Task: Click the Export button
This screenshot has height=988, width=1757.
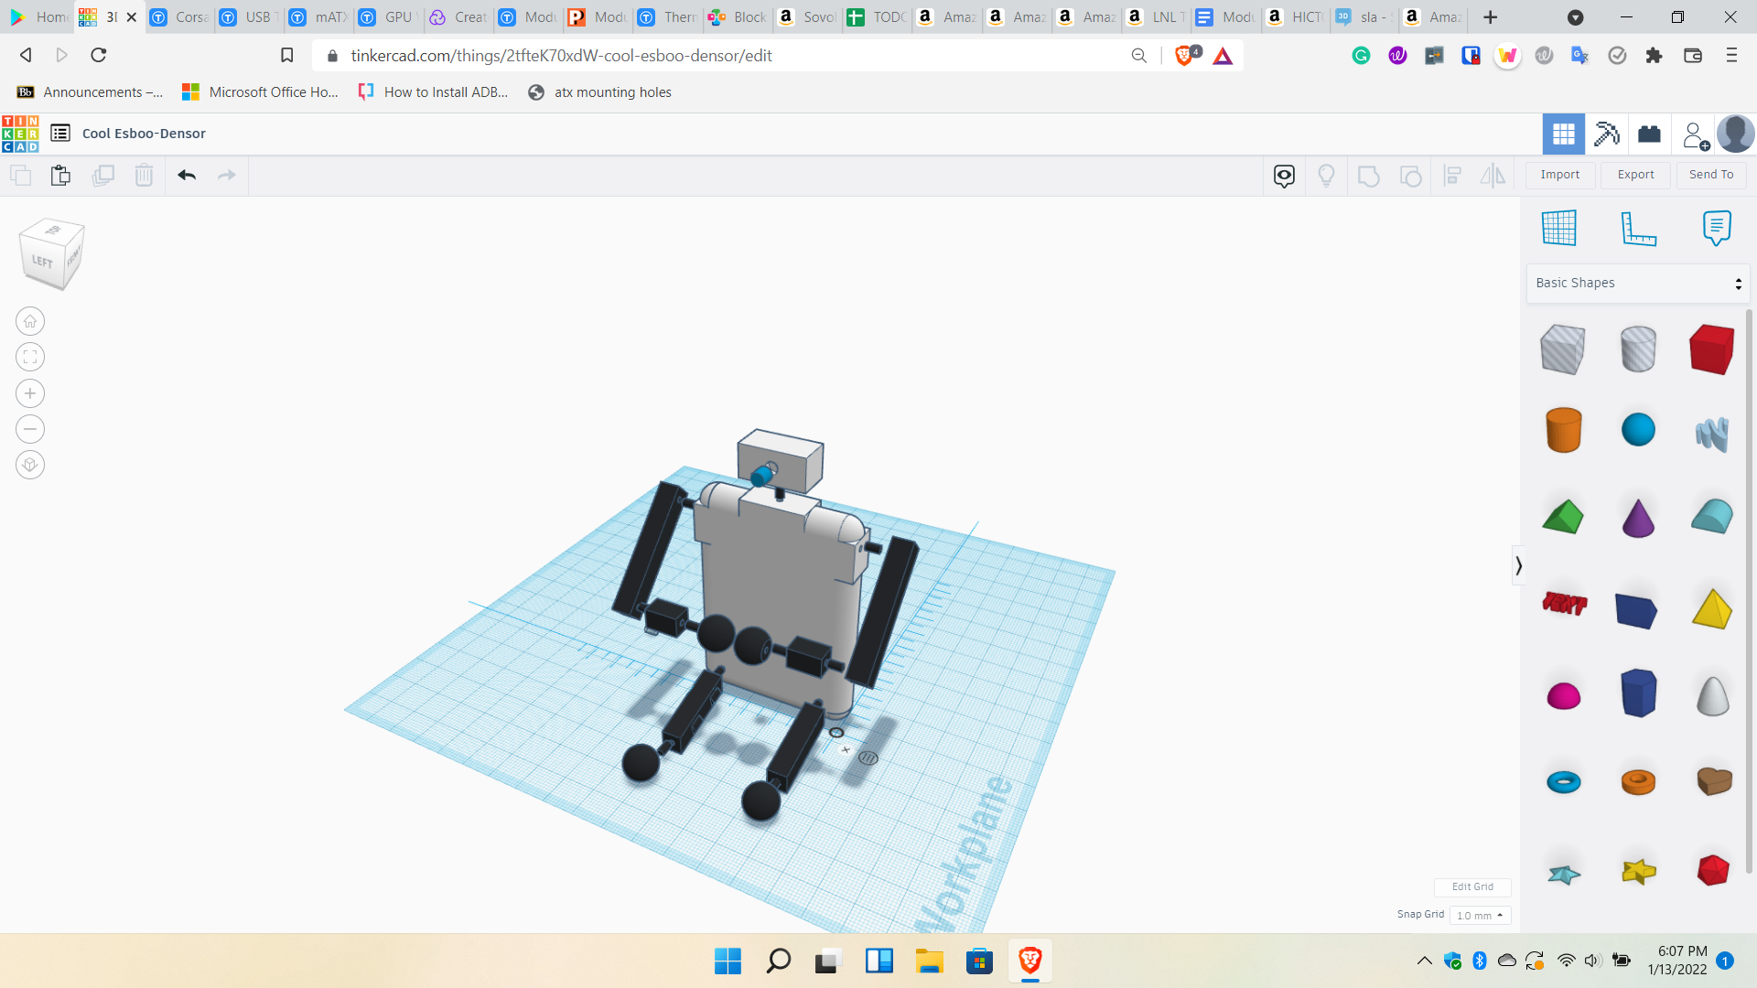Action: [1635, 175]
